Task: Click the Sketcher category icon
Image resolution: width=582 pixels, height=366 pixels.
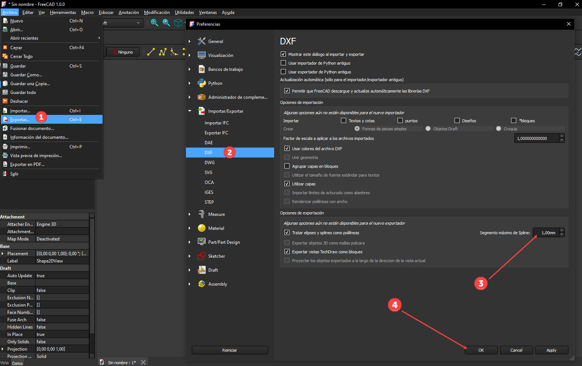Action: (x=202, y=256)
